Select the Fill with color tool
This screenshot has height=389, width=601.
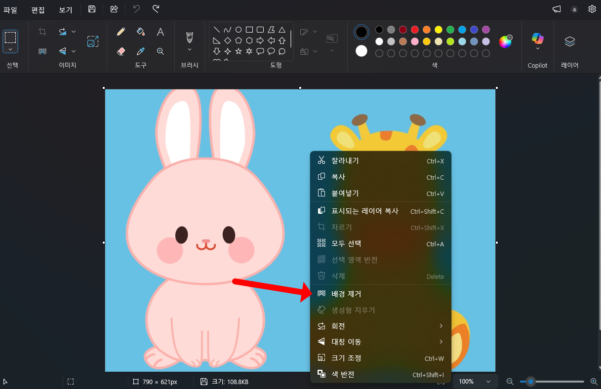coord(141,32)
